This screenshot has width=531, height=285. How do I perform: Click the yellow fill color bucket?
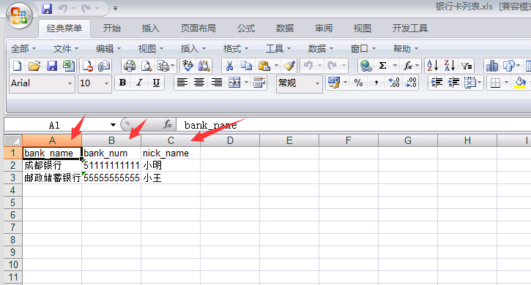click(x=520, y=83)
